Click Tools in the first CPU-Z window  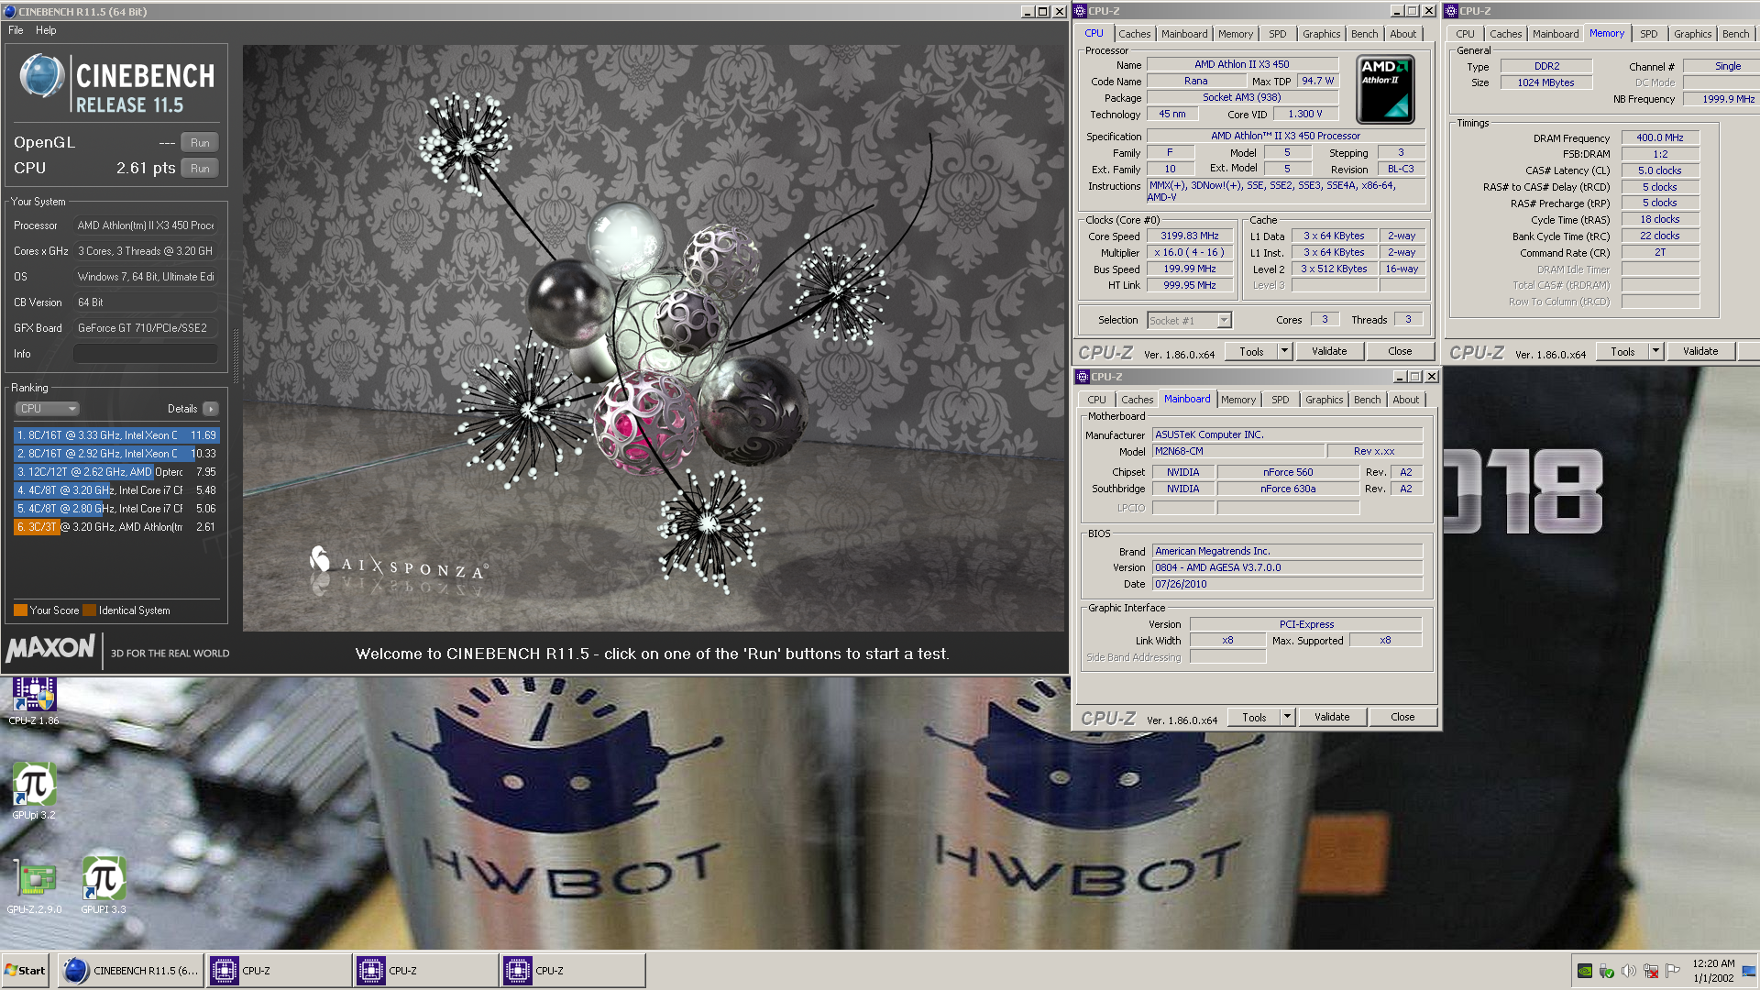tap(1250, 352)
